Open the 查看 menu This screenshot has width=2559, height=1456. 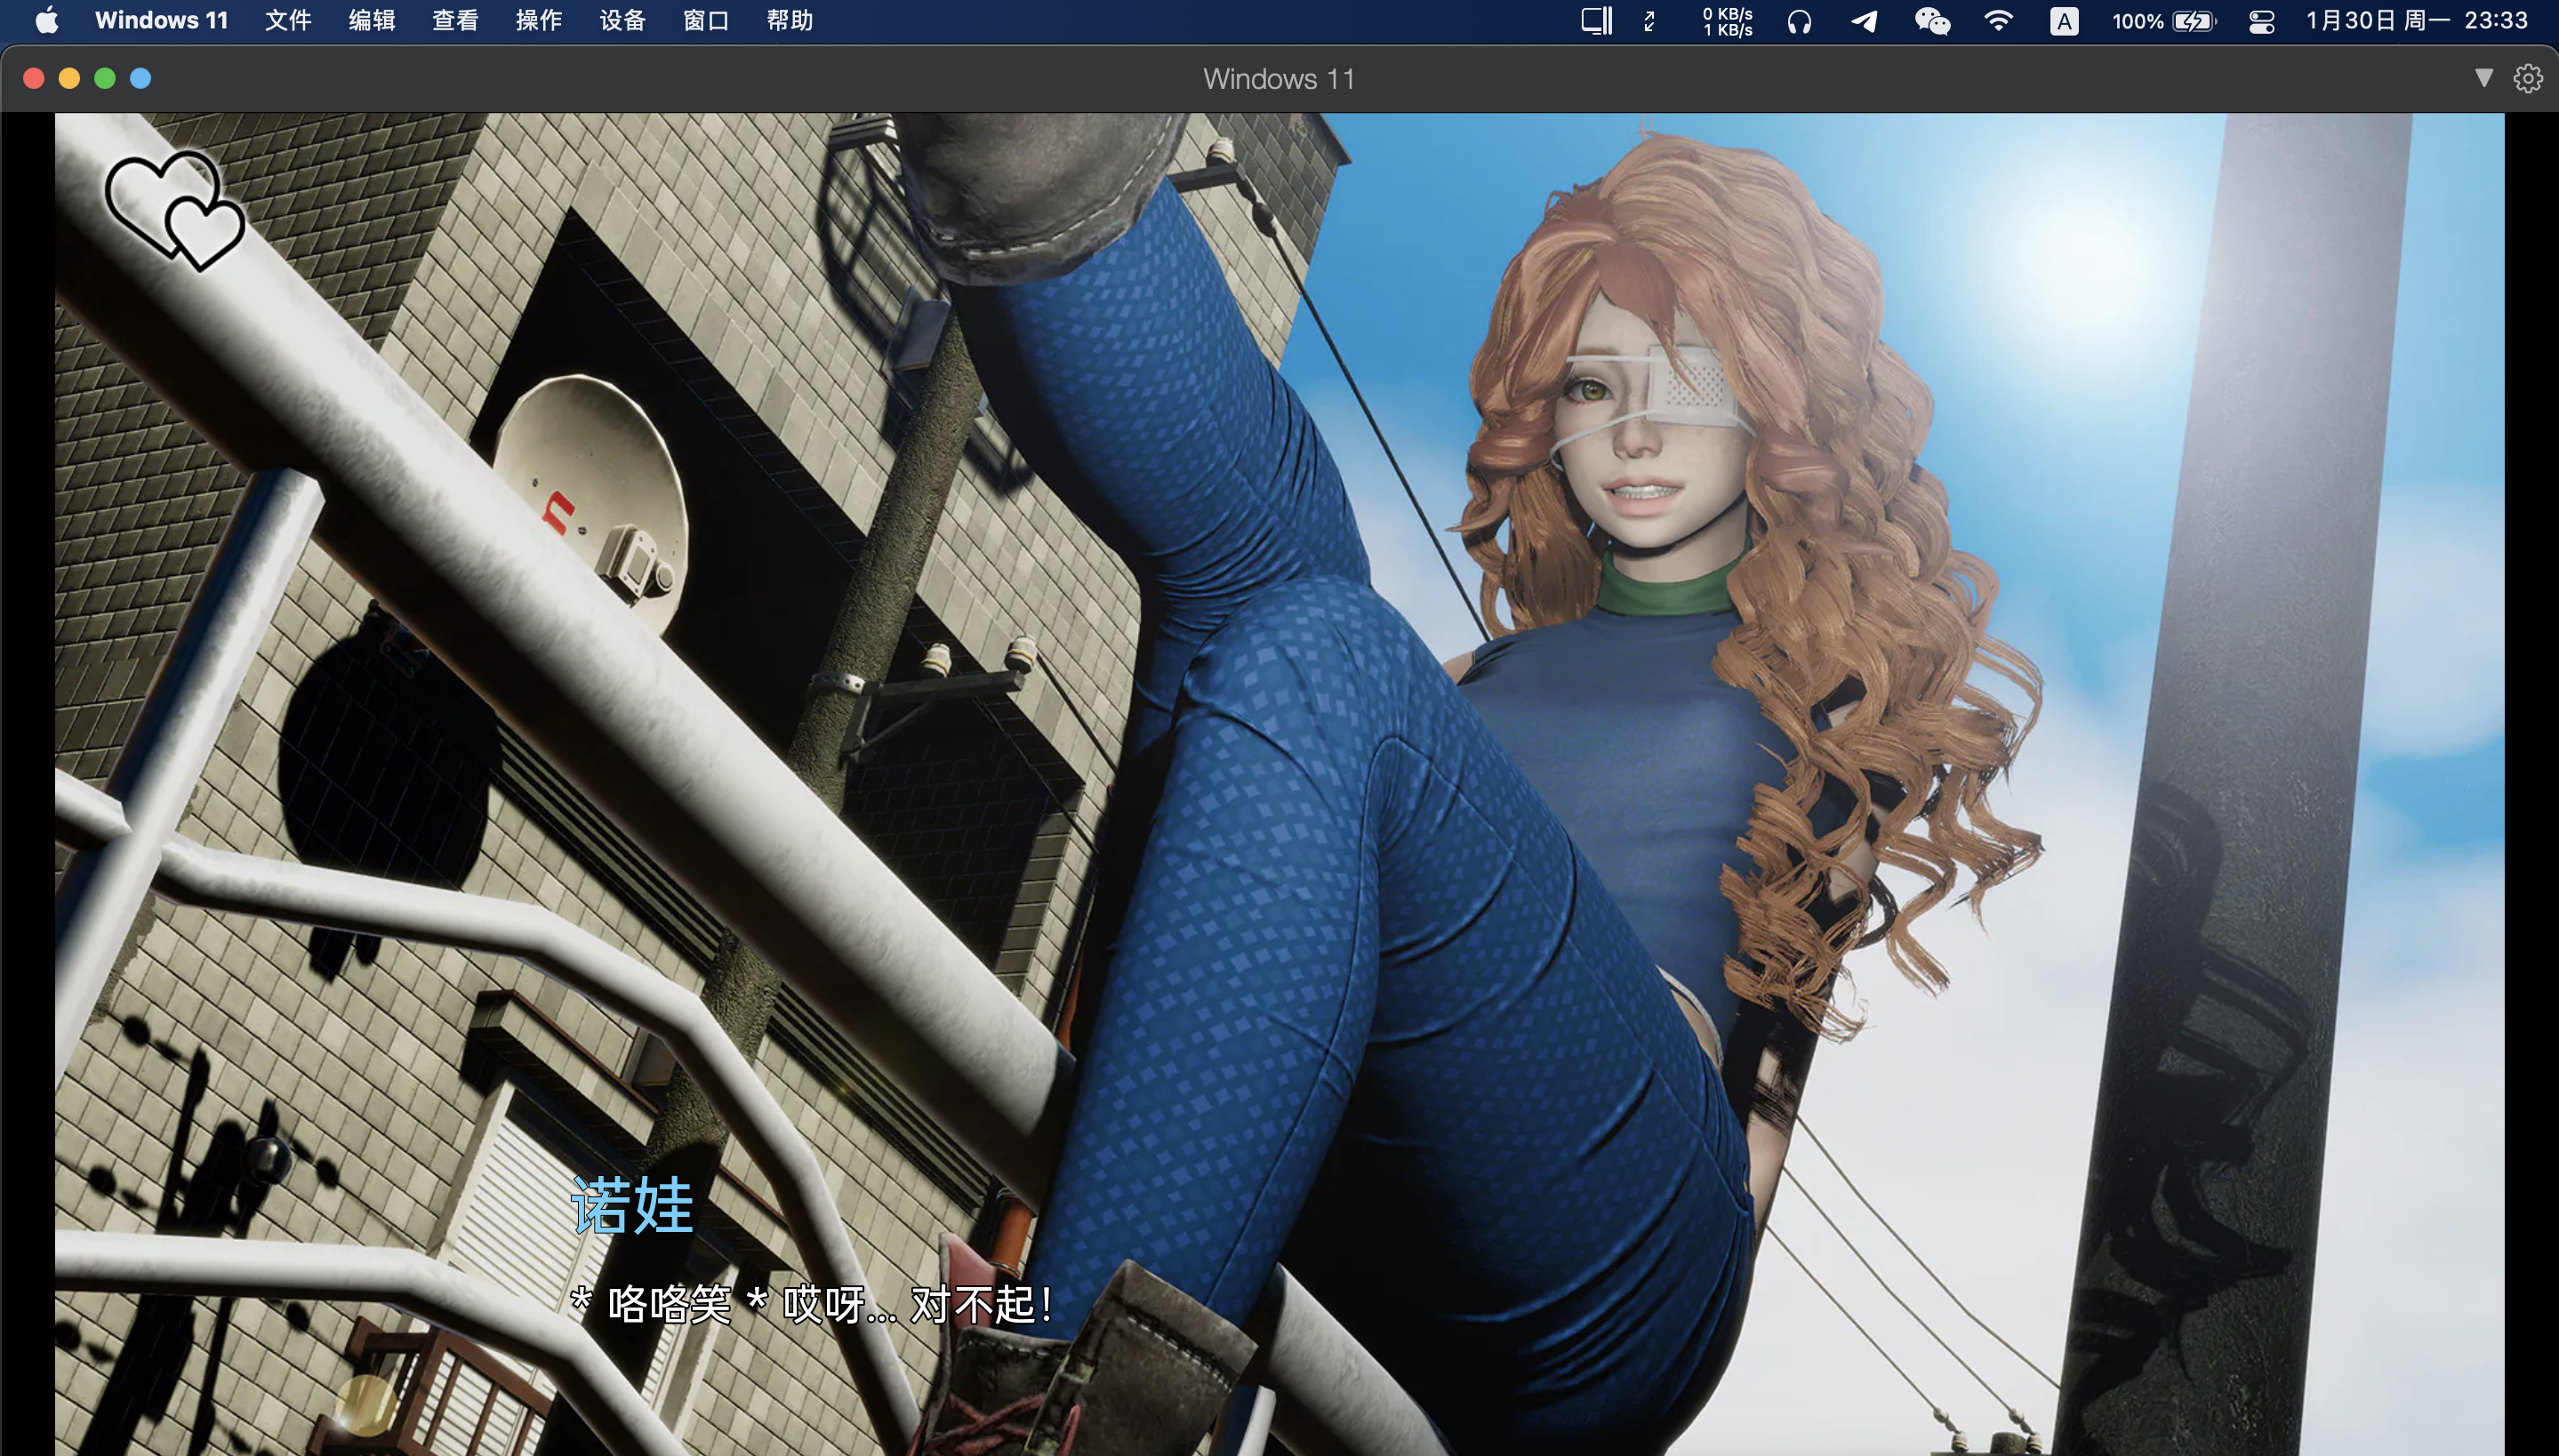[455, 21]
